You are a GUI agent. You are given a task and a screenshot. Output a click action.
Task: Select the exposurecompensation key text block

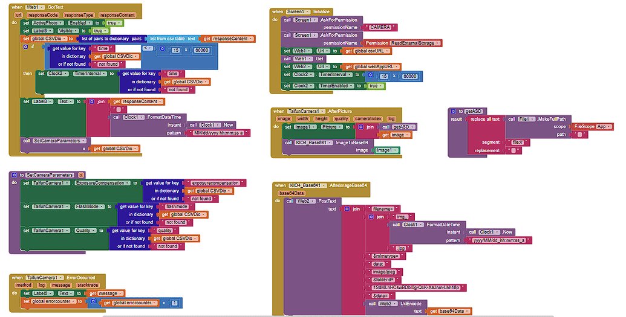215,182
